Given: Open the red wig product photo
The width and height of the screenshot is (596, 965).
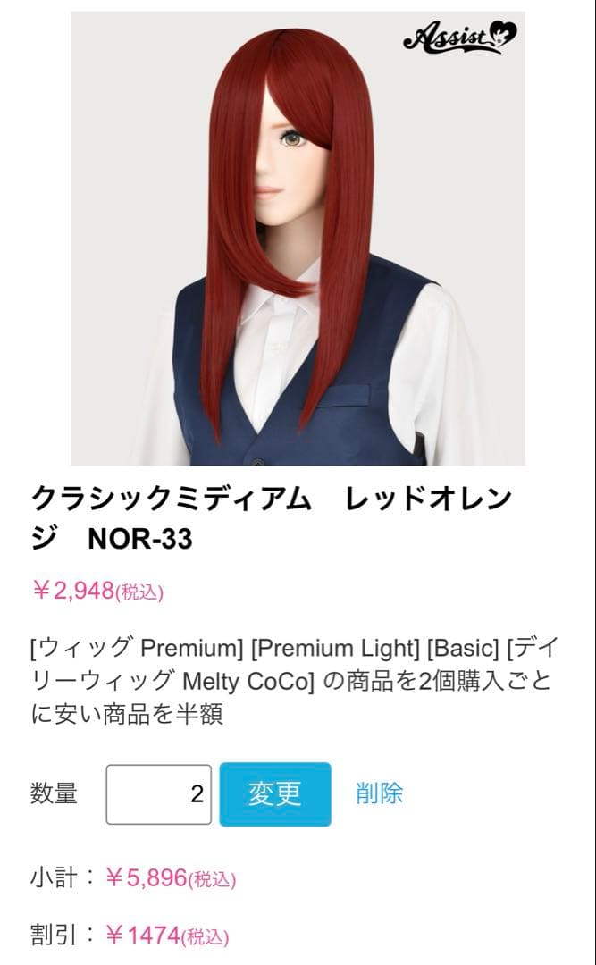Looking at the screenshot, I should point(298,239).
